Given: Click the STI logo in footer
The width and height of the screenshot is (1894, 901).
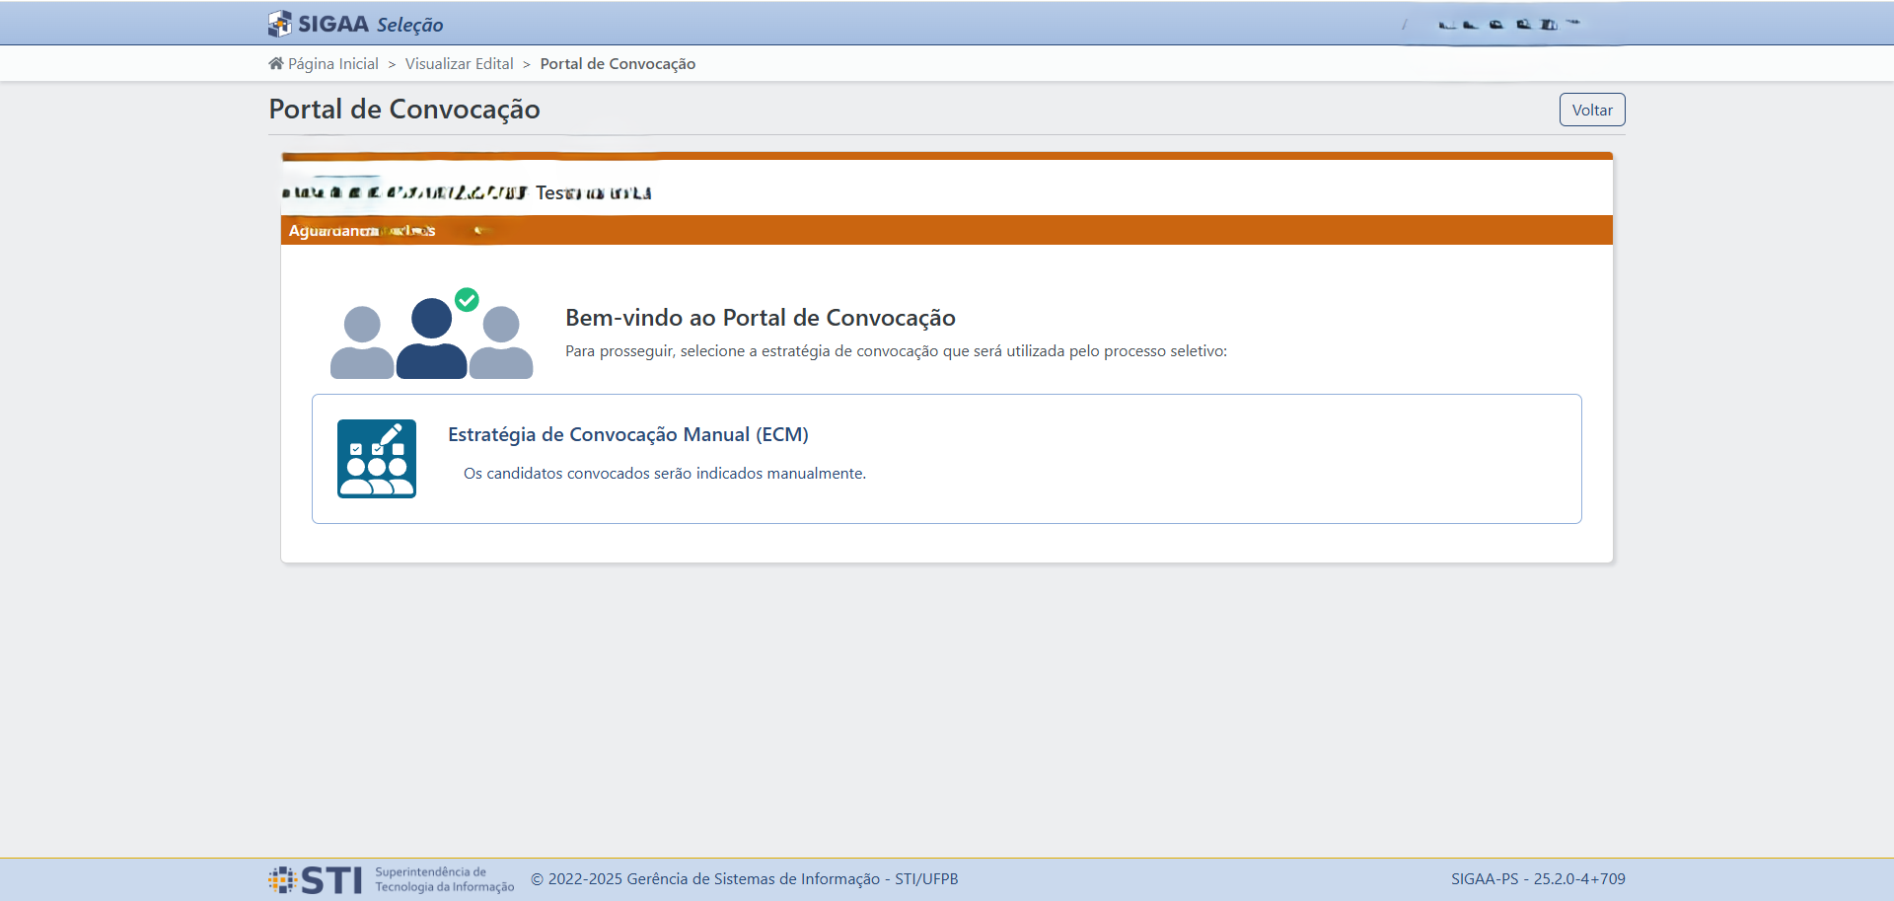Looking at the screenshot, I should [315, 879].
